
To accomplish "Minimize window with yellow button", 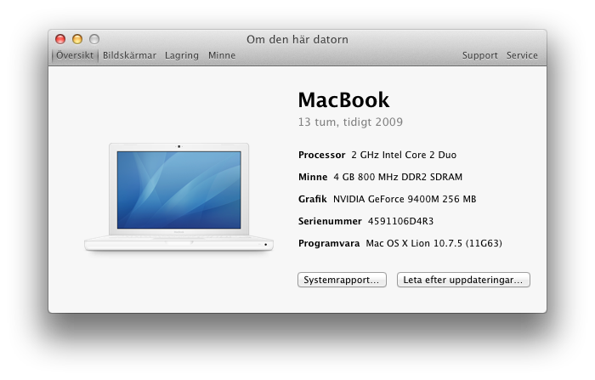I will coord(77,39).
